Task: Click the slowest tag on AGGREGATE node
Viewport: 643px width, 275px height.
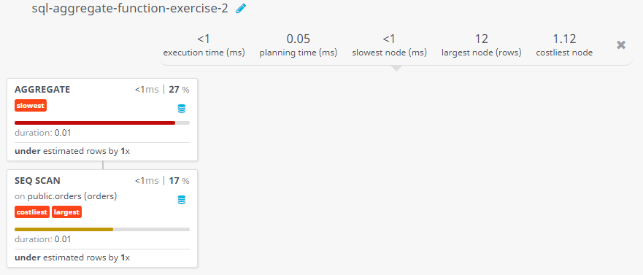Action: 31,106
